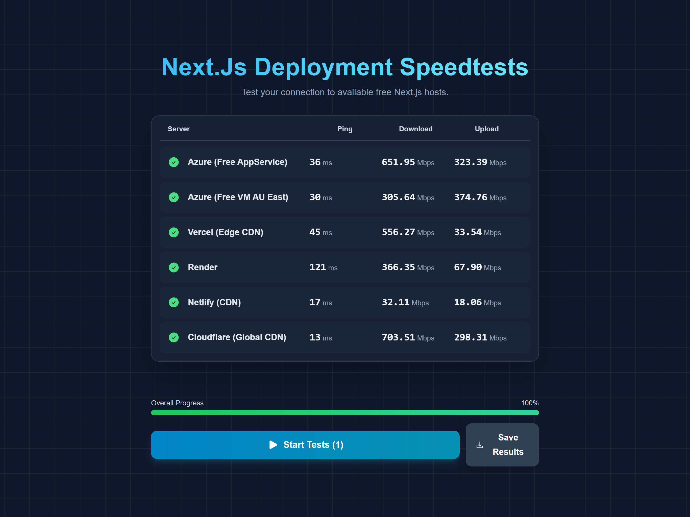
Task: Click the Overall Progress label
Action: click(x=177, y=403)
